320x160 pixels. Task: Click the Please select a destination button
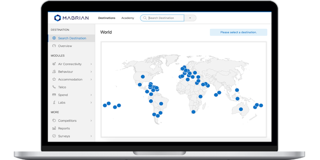pos(239,32)
